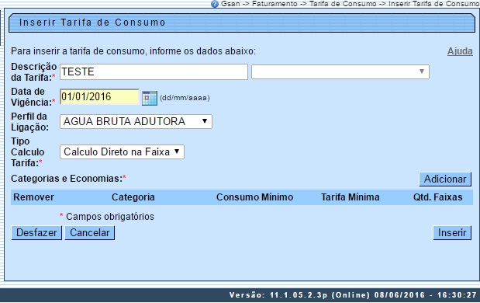Viewport: 480px width, 303px height.
Task: Click the Campos obrigatórios note
Action: 110,217
